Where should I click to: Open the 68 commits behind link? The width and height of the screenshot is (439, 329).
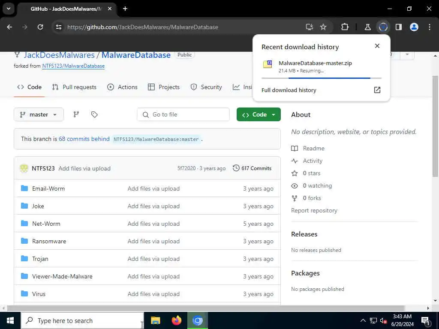click(x=84, y=139)
